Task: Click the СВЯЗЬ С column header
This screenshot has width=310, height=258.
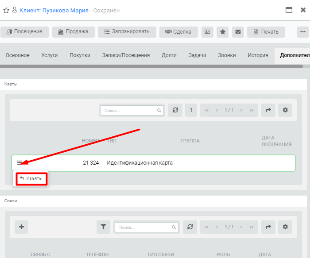Action: pyautogui.click(x=41, y=254)
